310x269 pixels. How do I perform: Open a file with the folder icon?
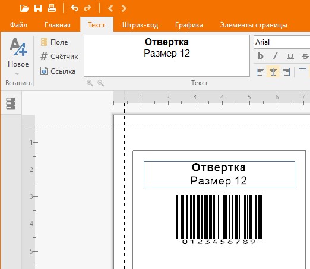click(24, 8)
